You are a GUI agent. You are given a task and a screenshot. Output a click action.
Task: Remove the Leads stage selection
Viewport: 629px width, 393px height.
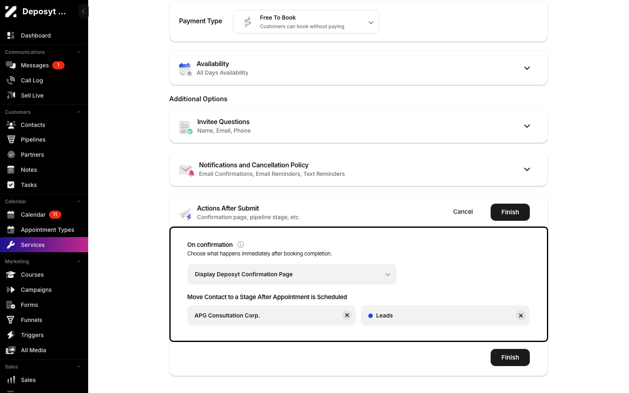tap(521, 315)
